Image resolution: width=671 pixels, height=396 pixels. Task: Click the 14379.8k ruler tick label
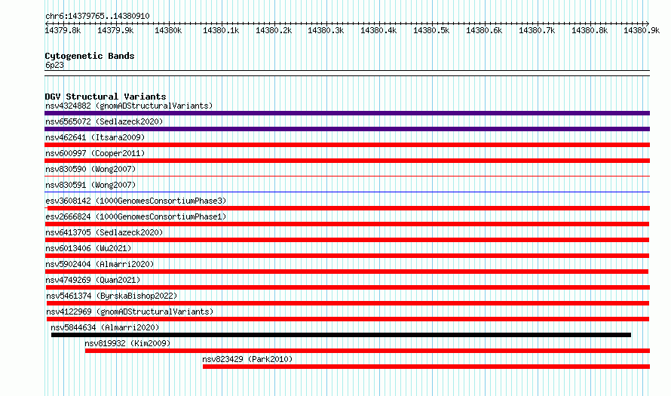[x=63, y=30]
